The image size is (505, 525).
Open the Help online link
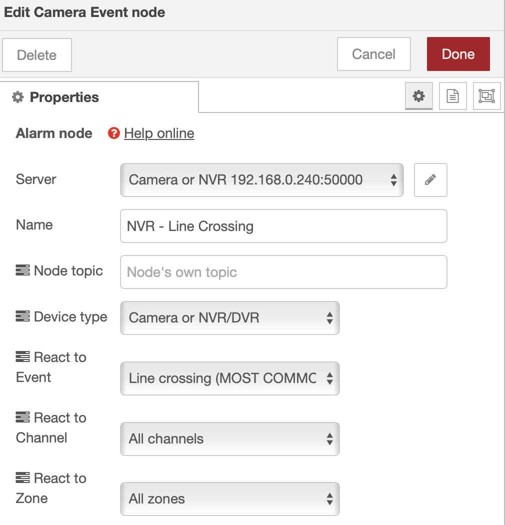tap(159, 133)
